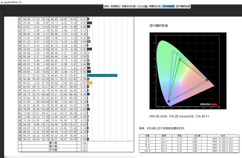Click the SpyderXElite title bar icon
Viewport: 242px width, 158px height.
click(x=3, y=2)
